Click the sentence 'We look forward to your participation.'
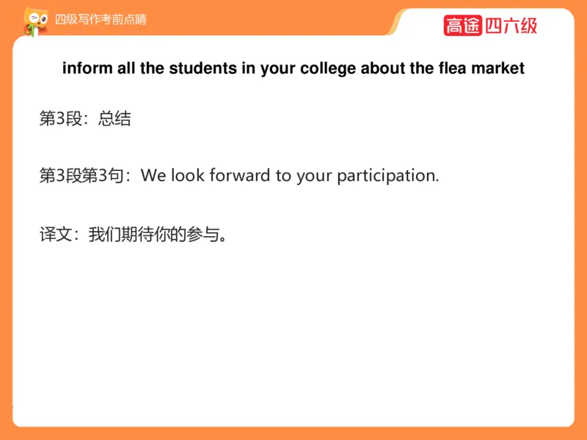The height and width of the screenshot is (440, 587). click(x=290, y=176)
